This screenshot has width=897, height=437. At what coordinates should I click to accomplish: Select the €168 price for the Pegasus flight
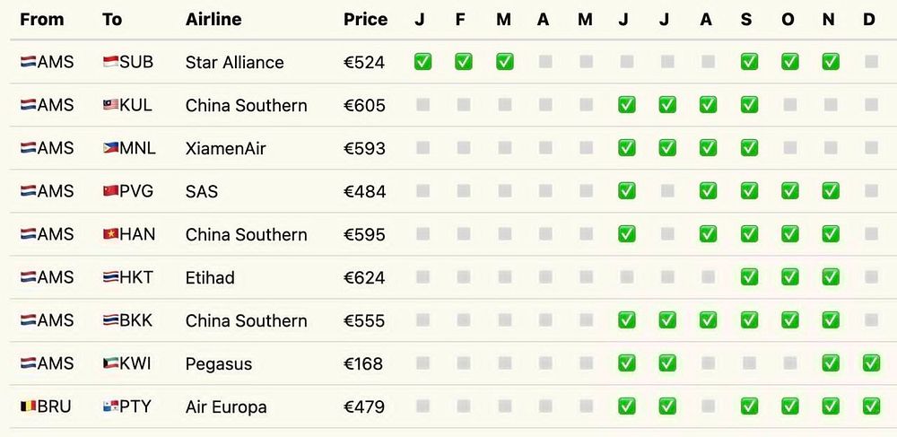[362, 363]
